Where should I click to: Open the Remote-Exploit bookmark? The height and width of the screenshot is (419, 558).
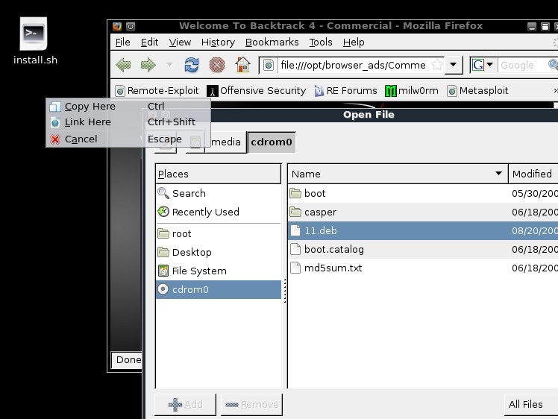pos(157,91)
